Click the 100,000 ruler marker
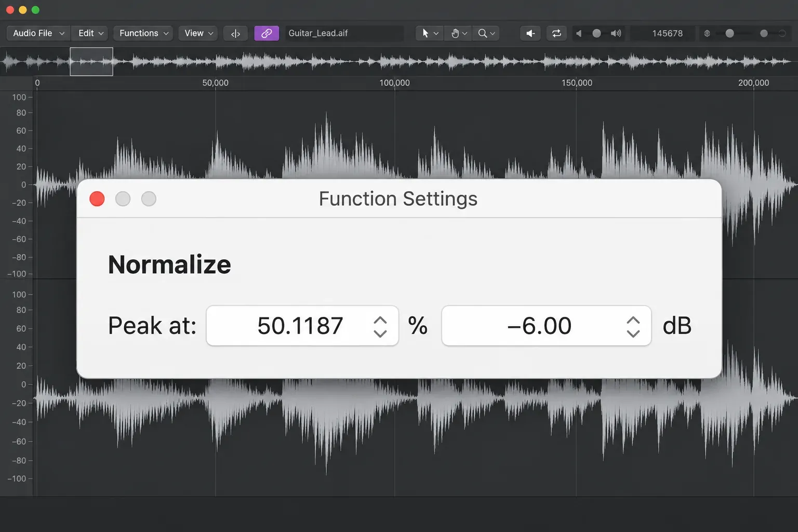The image size is (798, 532). [394, 83]
